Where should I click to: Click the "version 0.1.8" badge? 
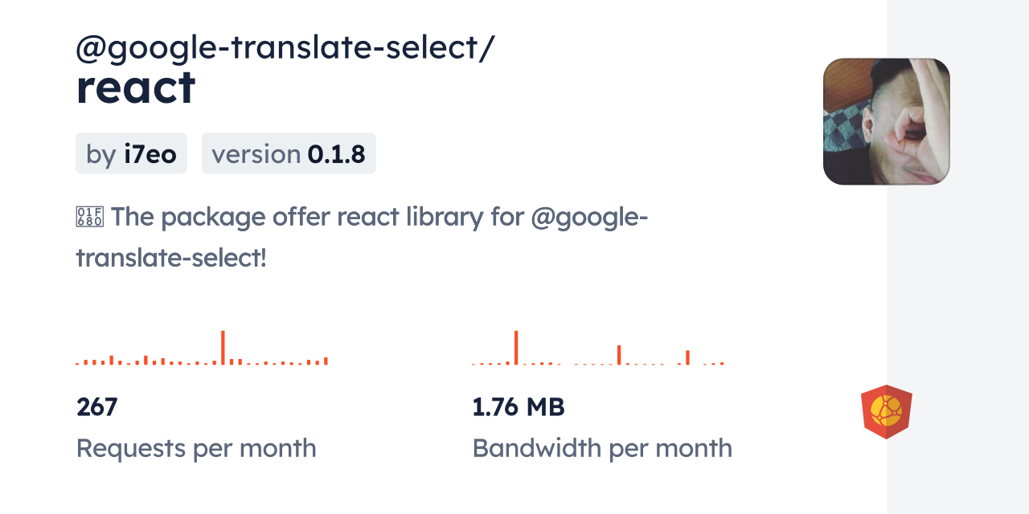(289, 153)
